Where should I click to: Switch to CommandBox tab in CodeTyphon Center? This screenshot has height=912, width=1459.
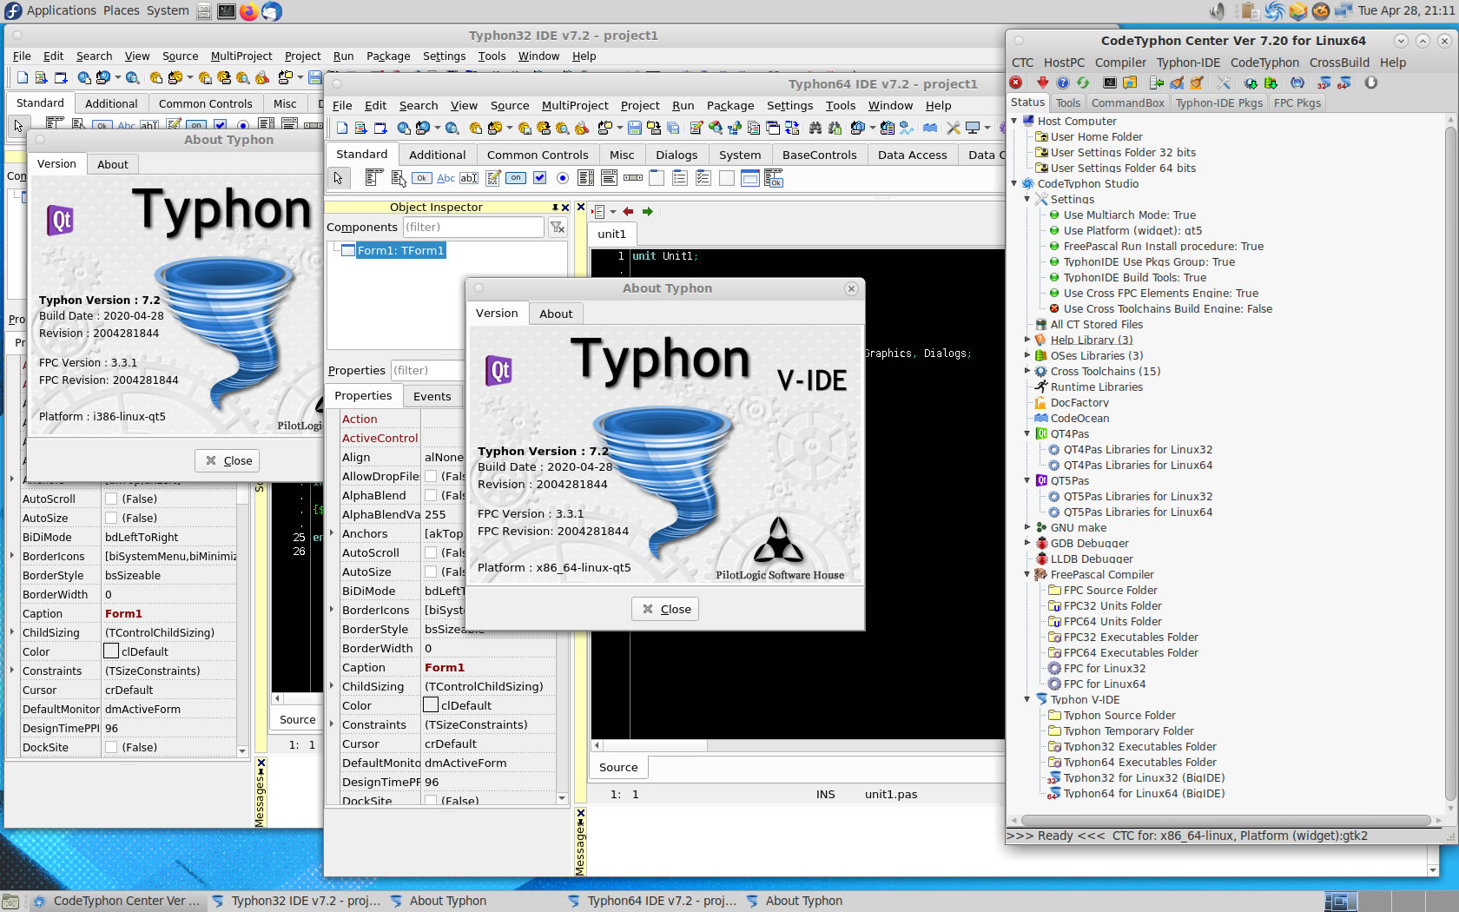pyautogui.click(x=1128, y=102)
